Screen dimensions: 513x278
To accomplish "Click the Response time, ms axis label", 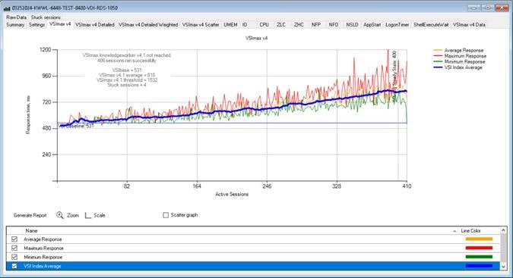I will 28,114.
